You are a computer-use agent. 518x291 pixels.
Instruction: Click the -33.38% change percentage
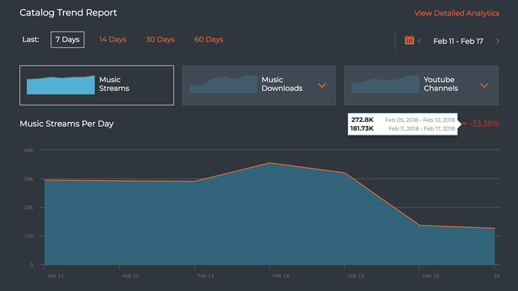pyautogui.click(x=484, y=124)
